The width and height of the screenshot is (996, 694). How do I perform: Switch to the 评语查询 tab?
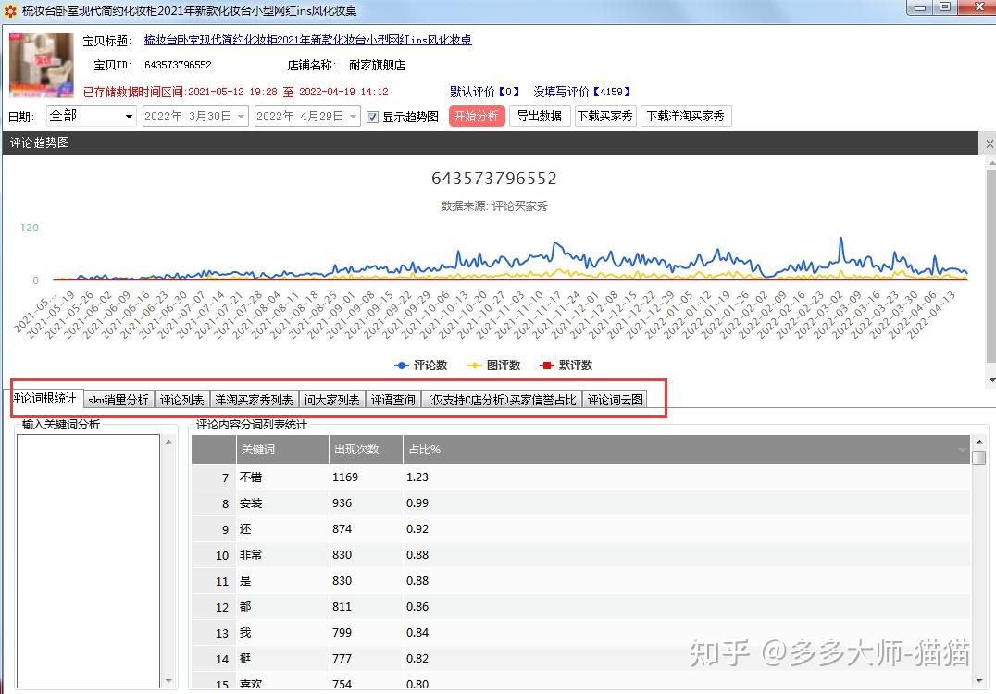coord(392,400)
